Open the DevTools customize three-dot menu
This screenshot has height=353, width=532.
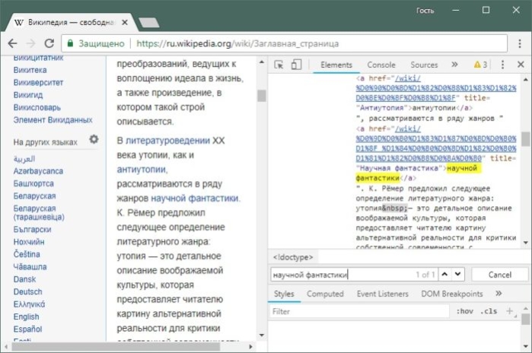[502, 65]
